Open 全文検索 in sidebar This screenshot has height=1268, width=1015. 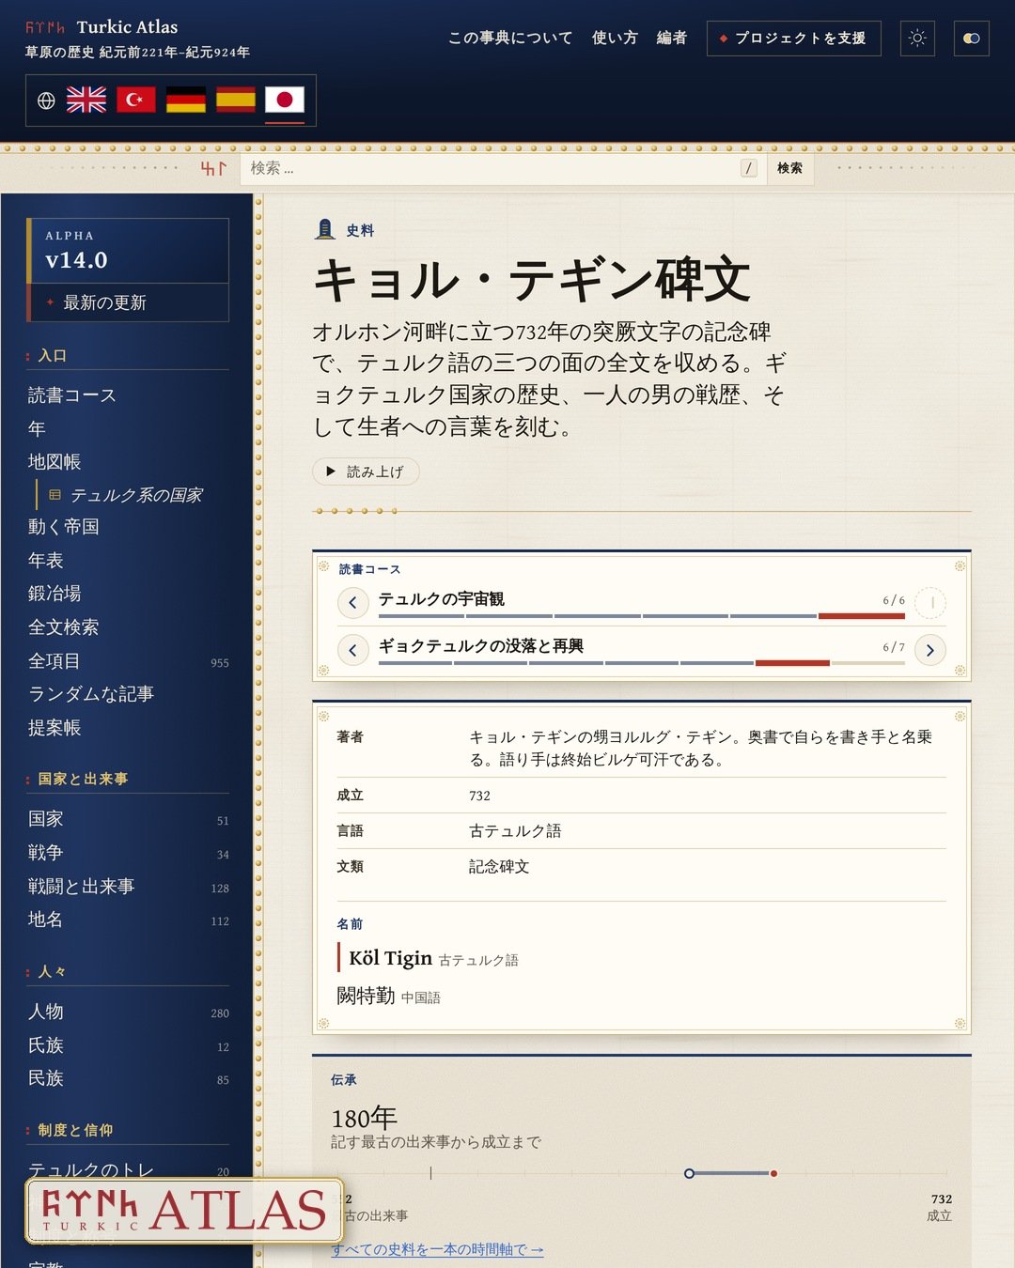[64, 627]
